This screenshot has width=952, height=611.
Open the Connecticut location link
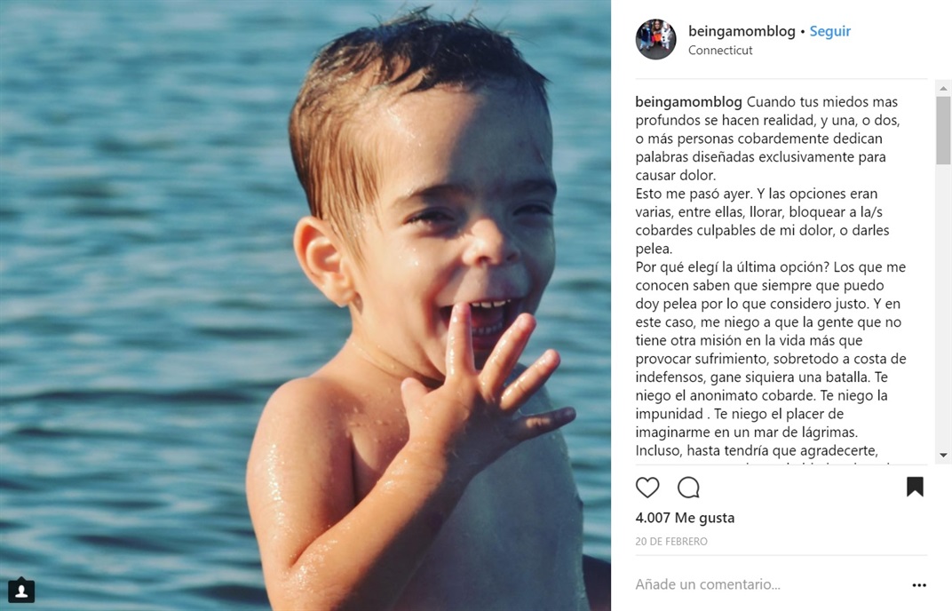pos(720,51)
